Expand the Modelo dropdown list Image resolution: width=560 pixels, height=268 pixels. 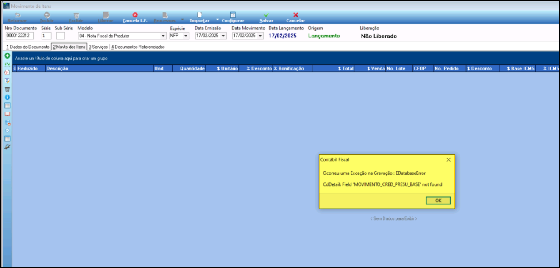click(x=164, y=36)
